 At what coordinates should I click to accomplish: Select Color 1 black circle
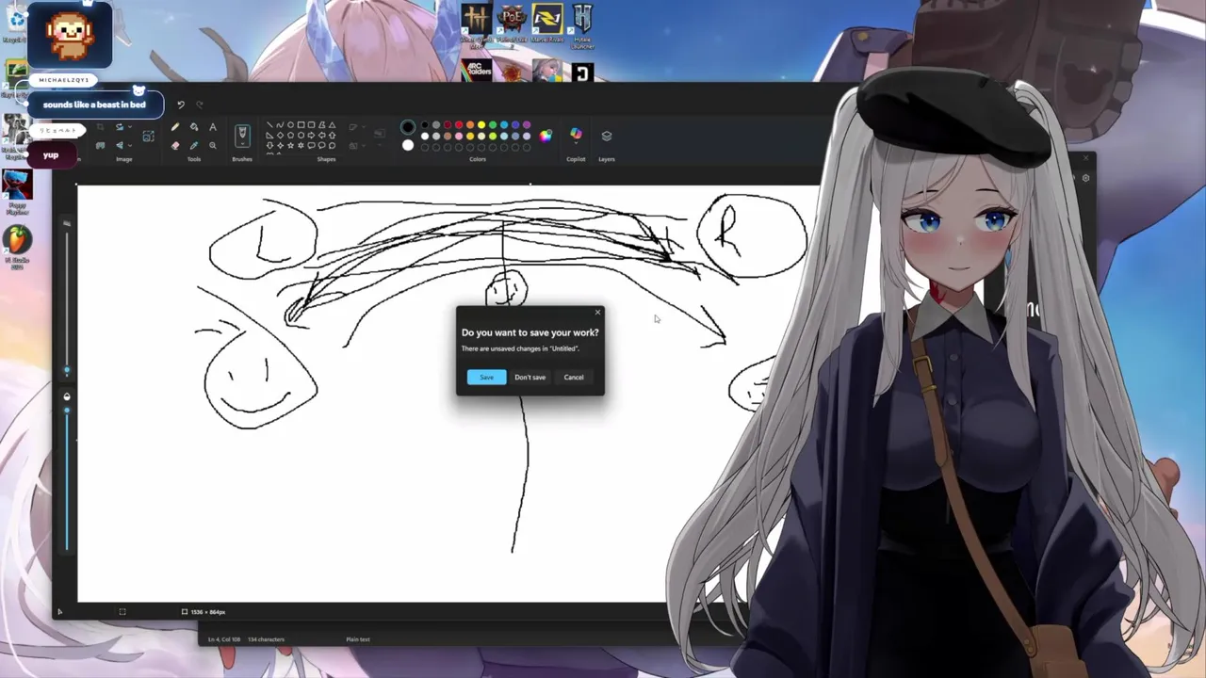point(408,127)
